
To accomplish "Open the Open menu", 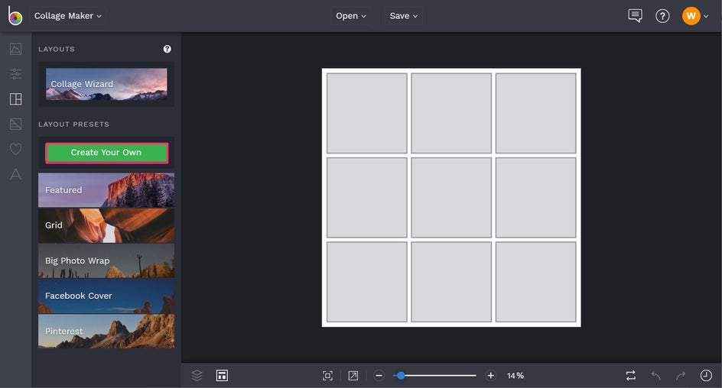I will pos(351,15).
